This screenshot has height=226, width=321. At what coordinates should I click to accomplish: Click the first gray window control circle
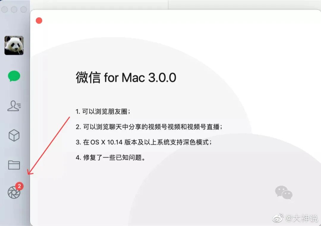4,9
